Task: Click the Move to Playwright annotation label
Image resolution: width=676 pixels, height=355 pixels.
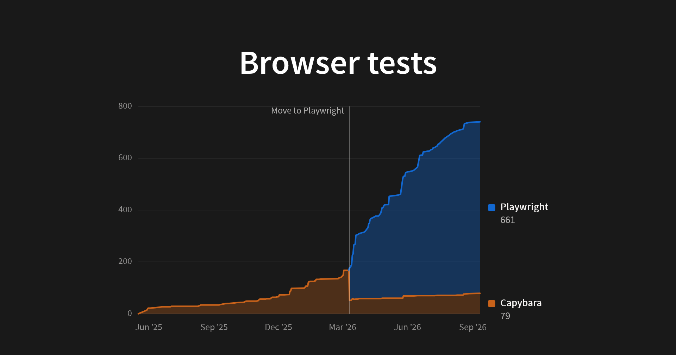Action: (307, 111)
